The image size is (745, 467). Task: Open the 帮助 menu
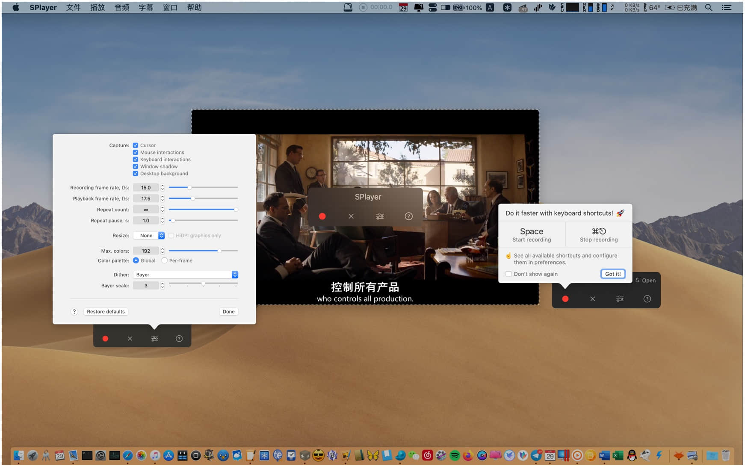[194, 7]
